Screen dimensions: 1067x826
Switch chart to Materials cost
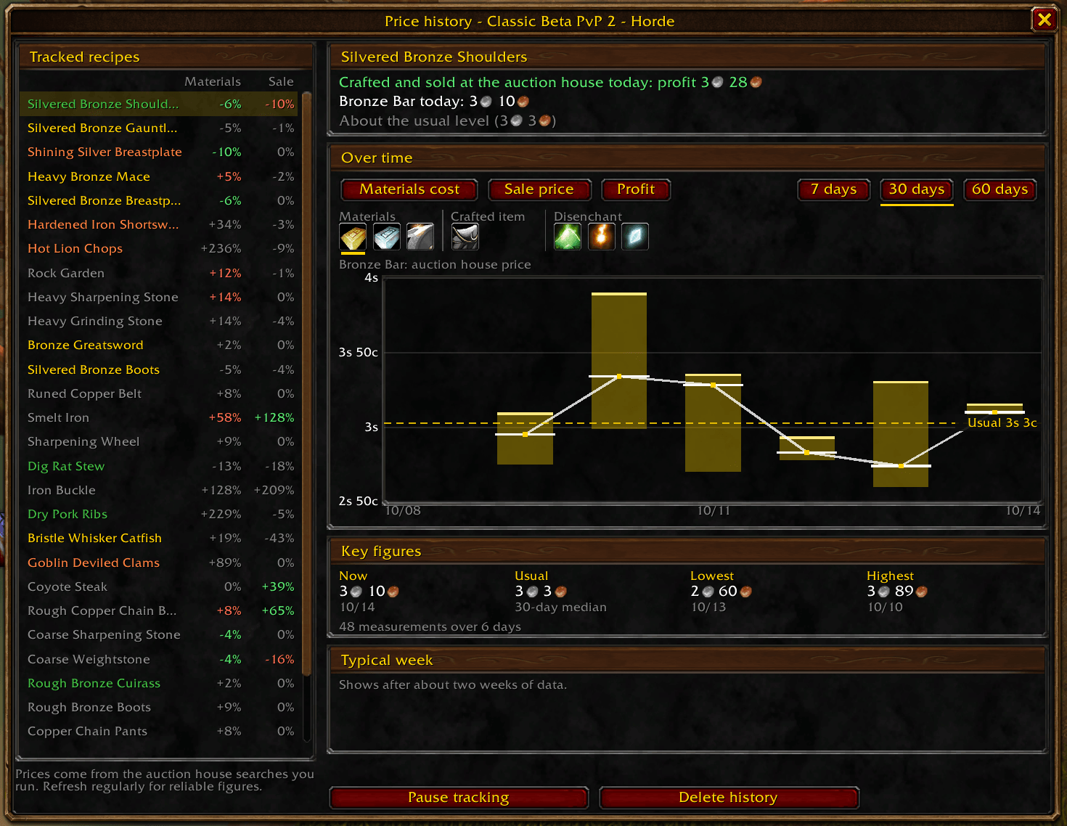409,189
